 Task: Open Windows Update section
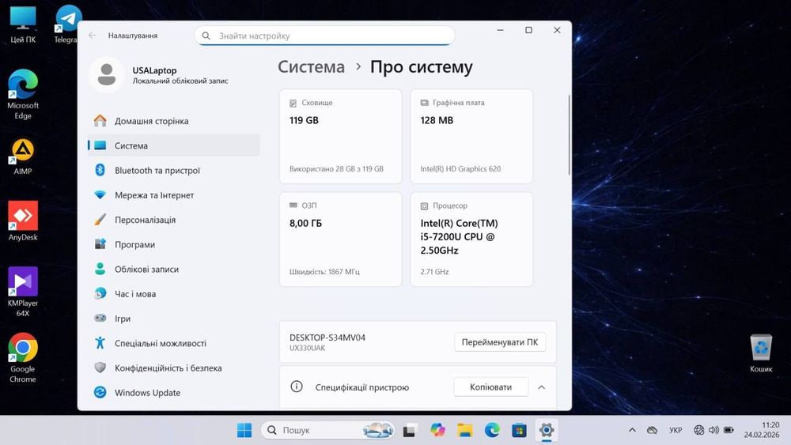pos(174,393)
